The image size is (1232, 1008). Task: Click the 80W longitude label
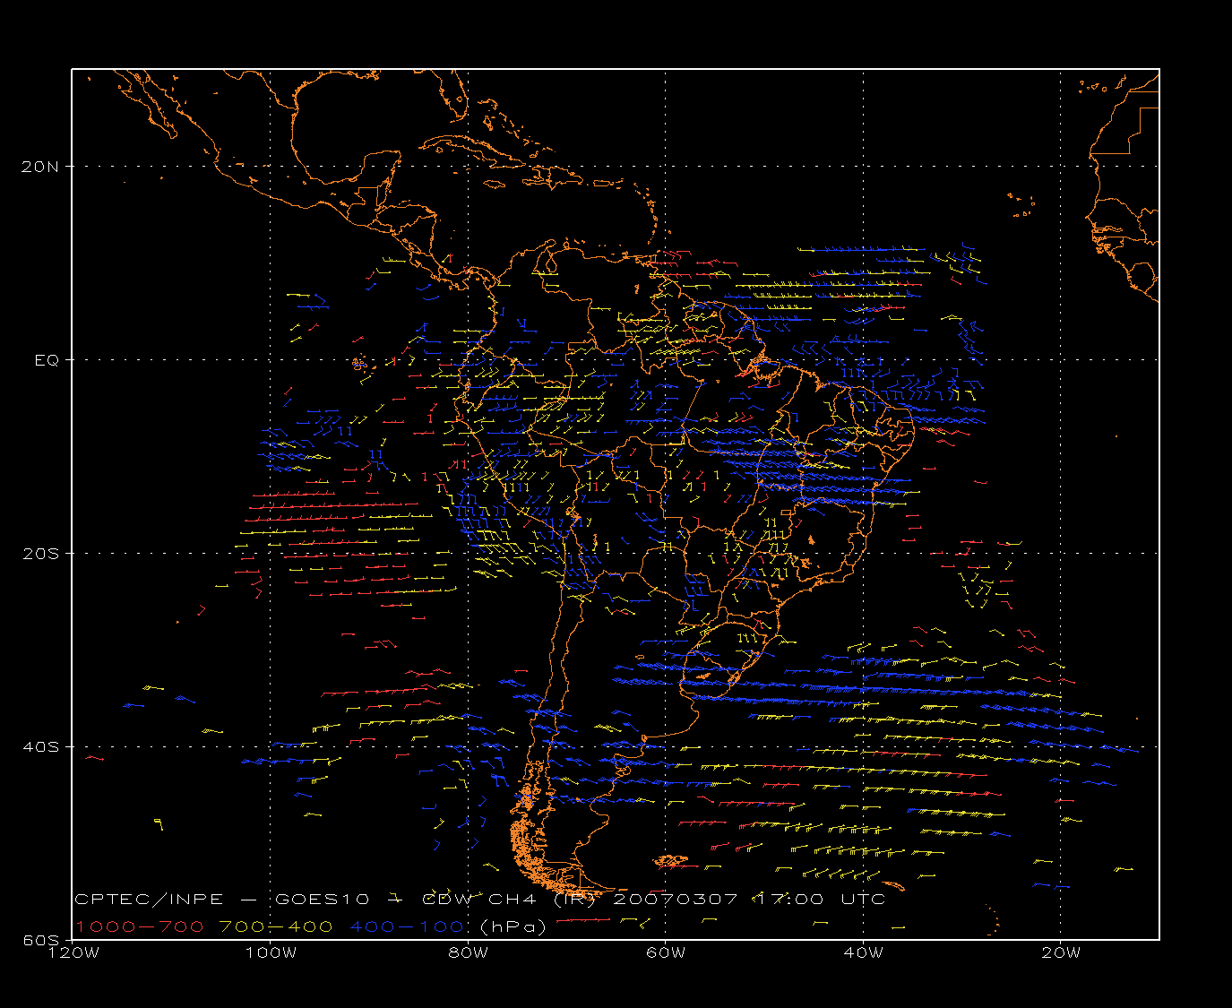tap(468, 952)
